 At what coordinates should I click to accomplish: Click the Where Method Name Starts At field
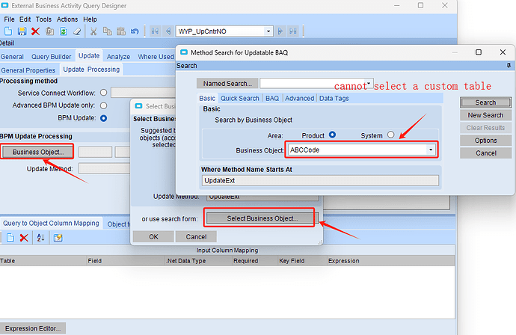[320, 180]
